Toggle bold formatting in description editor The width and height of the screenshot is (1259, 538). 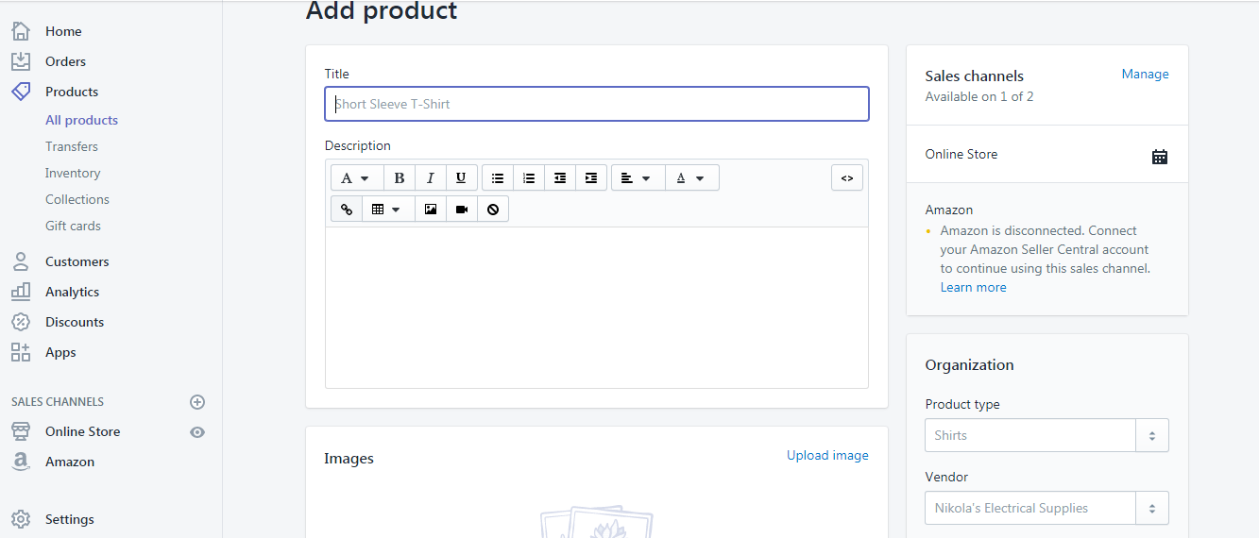click(x=400, y=178)
